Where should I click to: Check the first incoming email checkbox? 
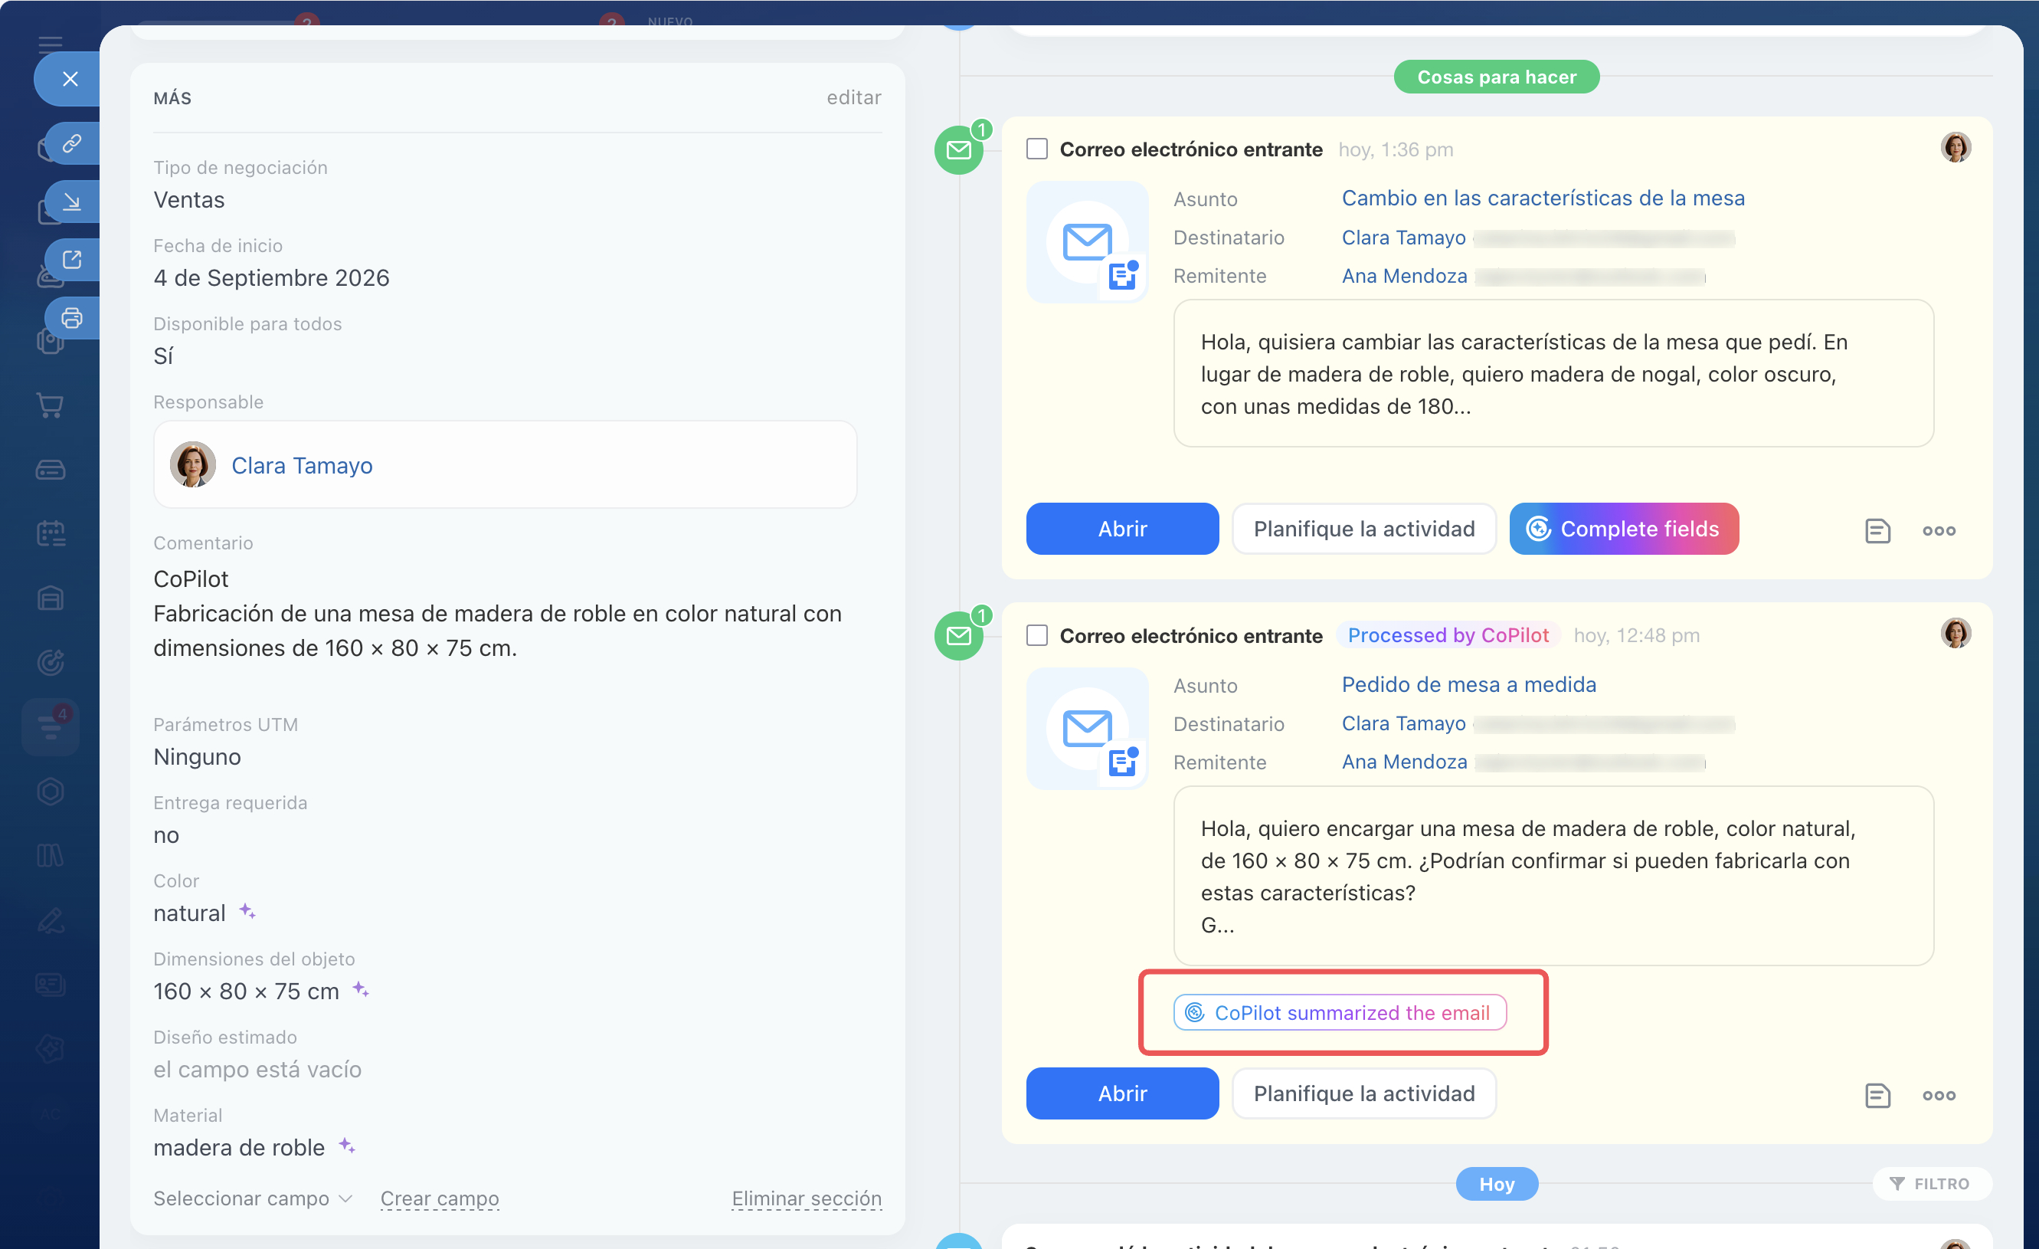click(x=1037, y=149)
